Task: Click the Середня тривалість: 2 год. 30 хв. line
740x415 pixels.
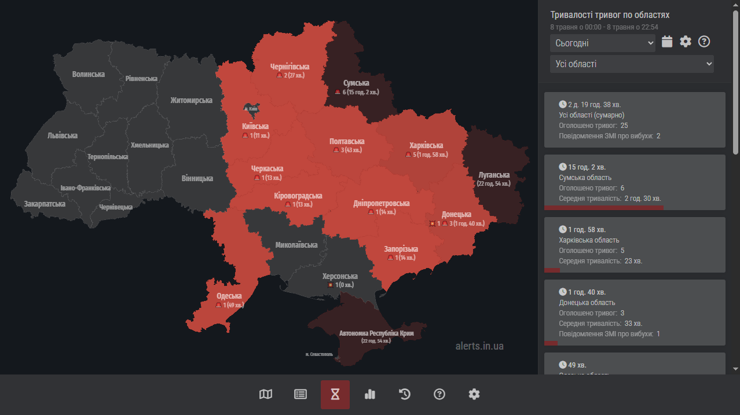Action: pos(610,199)
